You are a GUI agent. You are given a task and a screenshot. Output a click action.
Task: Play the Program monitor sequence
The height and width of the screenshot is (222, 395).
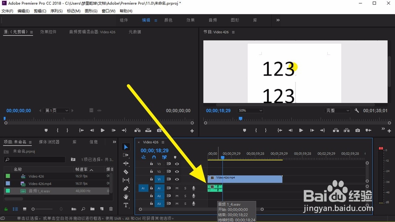[x=301, y=130]
